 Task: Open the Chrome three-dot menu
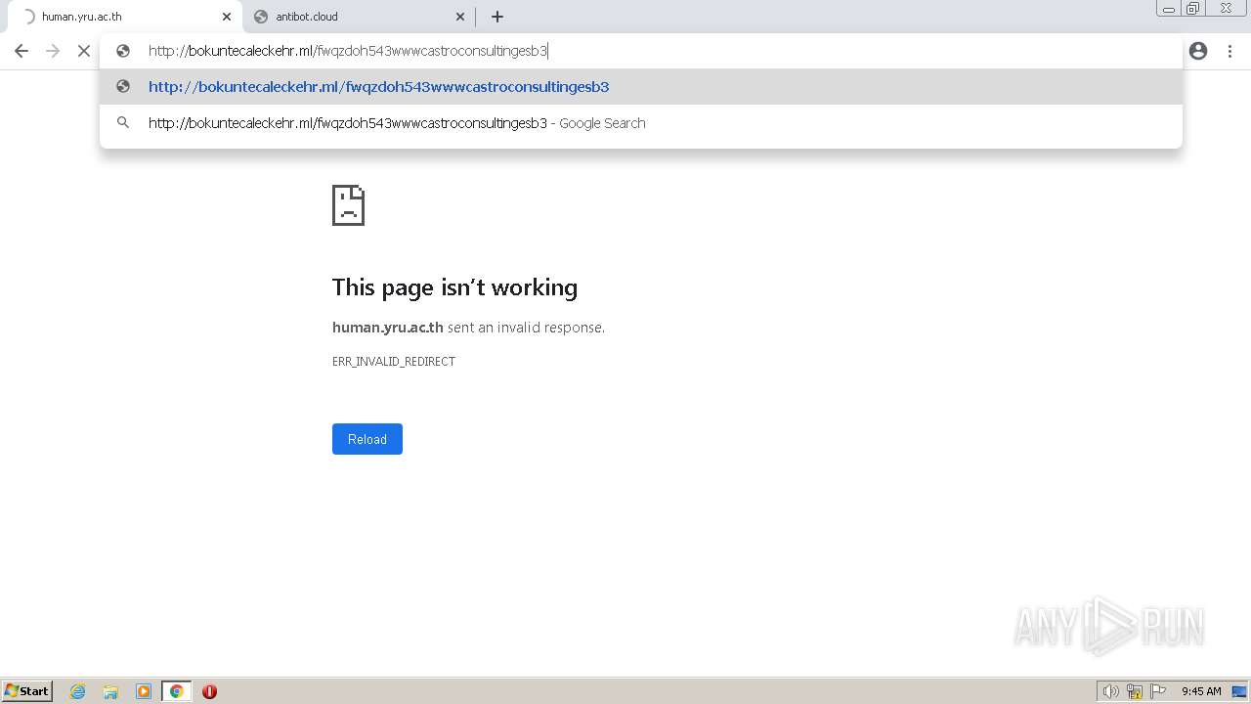(x=1229, y=51)
